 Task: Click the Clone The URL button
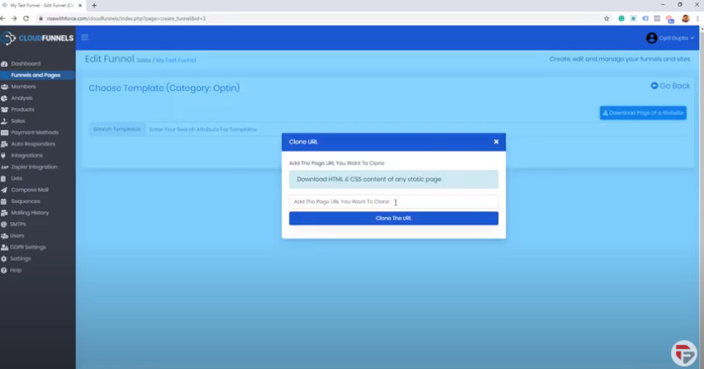(393, 219)
